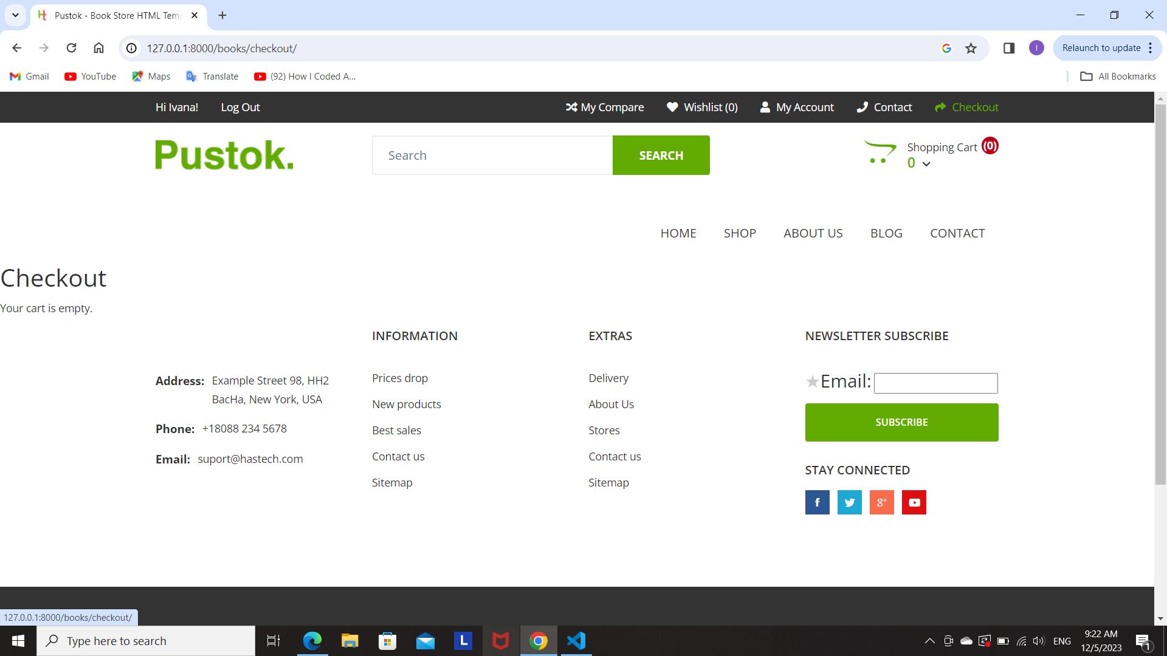Click the page vertical scrollbar
The height and width of the screenshot is (656, 1167).
click(1160, 292)
